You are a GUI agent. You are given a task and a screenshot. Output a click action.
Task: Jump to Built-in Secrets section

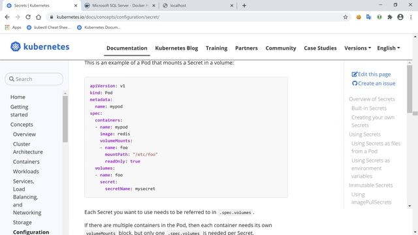pos(368,108)
